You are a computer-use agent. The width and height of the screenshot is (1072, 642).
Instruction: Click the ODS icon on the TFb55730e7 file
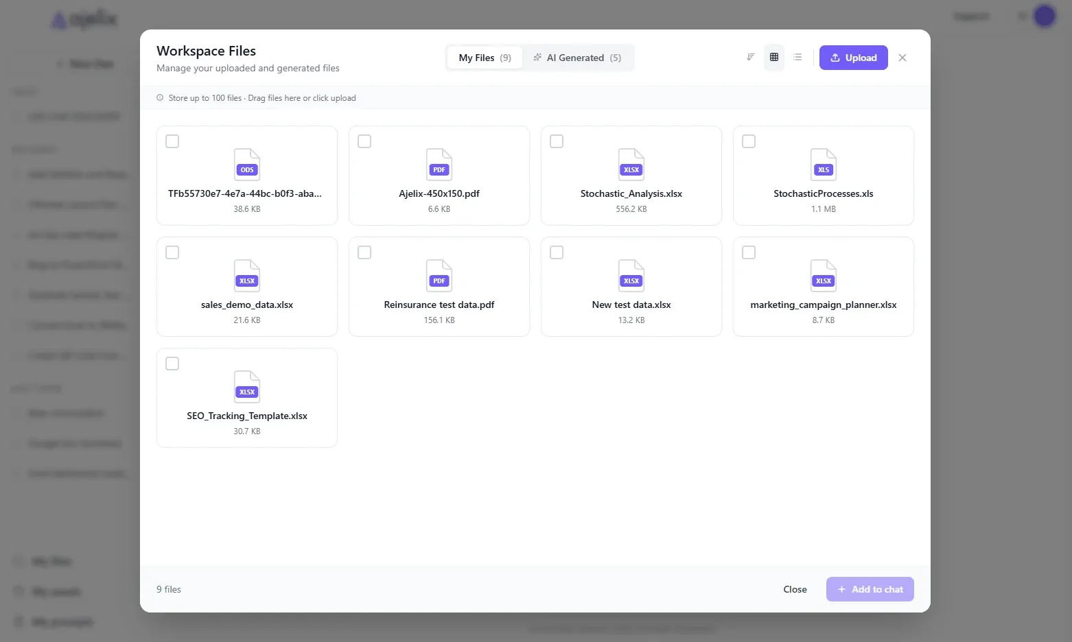point(247,165)
